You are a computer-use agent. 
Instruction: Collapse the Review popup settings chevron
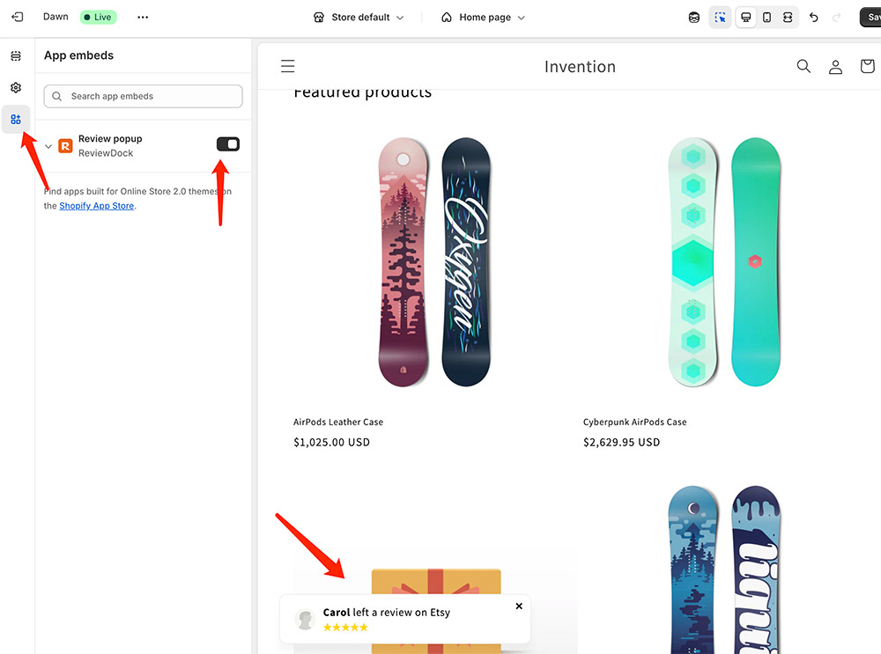pyautogui.click(x=48, y=146)
